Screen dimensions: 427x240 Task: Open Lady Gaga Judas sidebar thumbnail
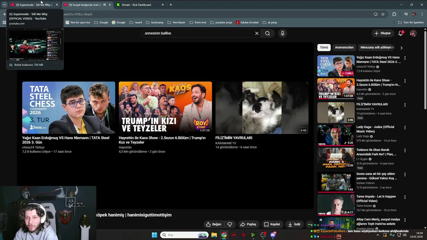[336, 135]
